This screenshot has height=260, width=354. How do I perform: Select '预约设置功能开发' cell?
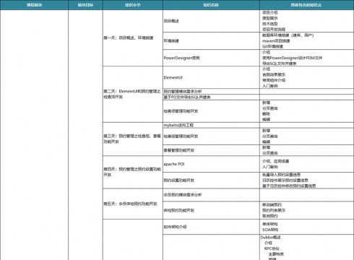pyautogui.click(x=211, y=181)
